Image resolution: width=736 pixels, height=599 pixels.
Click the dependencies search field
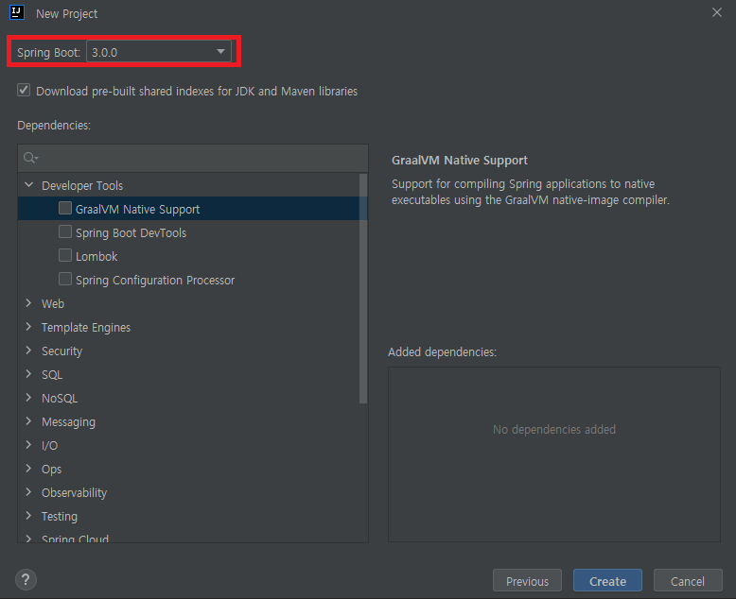(192, 158)
